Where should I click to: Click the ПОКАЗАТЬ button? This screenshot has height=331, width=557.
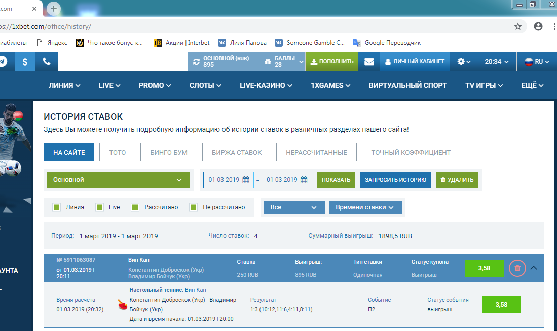[x=336, y=180]
